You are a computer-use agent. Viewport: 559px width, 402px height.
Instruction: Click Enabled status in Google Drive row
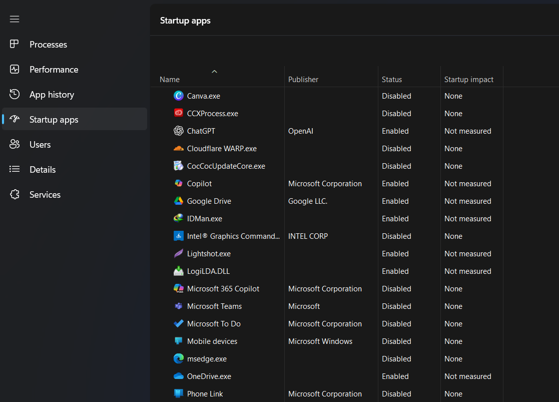click(x=395, y=201)
